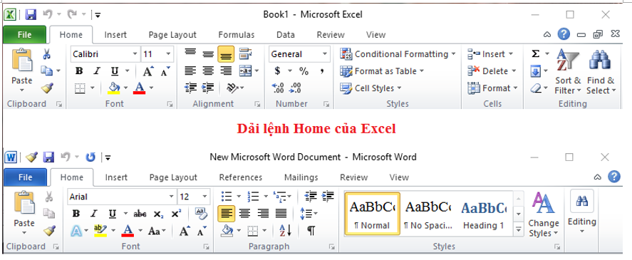Click Excel Decrease Indent icon in Alignment group
The image size is (632, 260).
point(190,88)
